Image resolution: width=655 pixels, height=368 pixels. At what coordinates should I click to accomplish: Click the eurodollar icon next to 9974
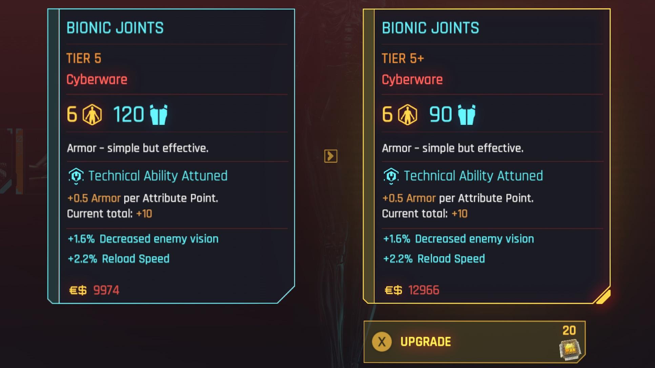tap(78, 290)
